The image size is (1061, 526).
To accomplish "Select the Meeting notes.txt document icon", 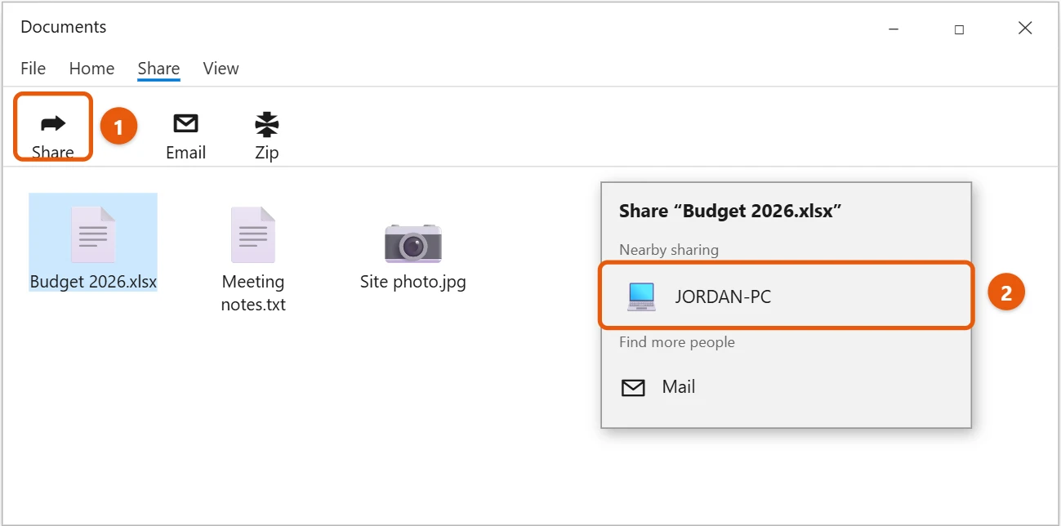I will coord(253,234).
